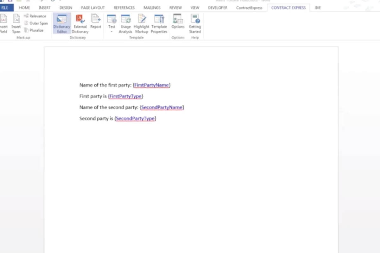380x253 pixels.
Task: Click the Insert Field button
Action: (3, 24)
